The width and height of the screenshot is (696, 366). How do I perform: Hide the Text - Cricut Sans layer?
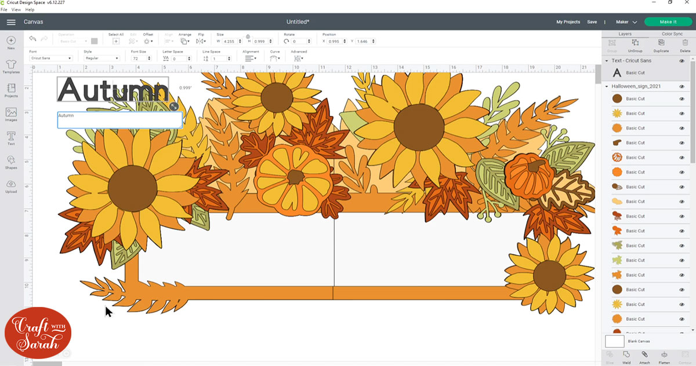click(x=681, y=61)
